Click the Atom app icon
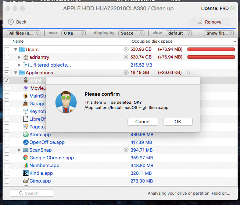Screen dimensions: 240x205 26,134
